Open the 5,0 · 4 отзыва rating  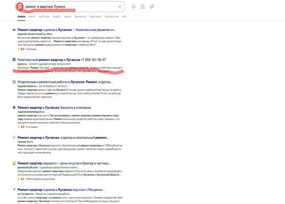[x=27, y=49]
